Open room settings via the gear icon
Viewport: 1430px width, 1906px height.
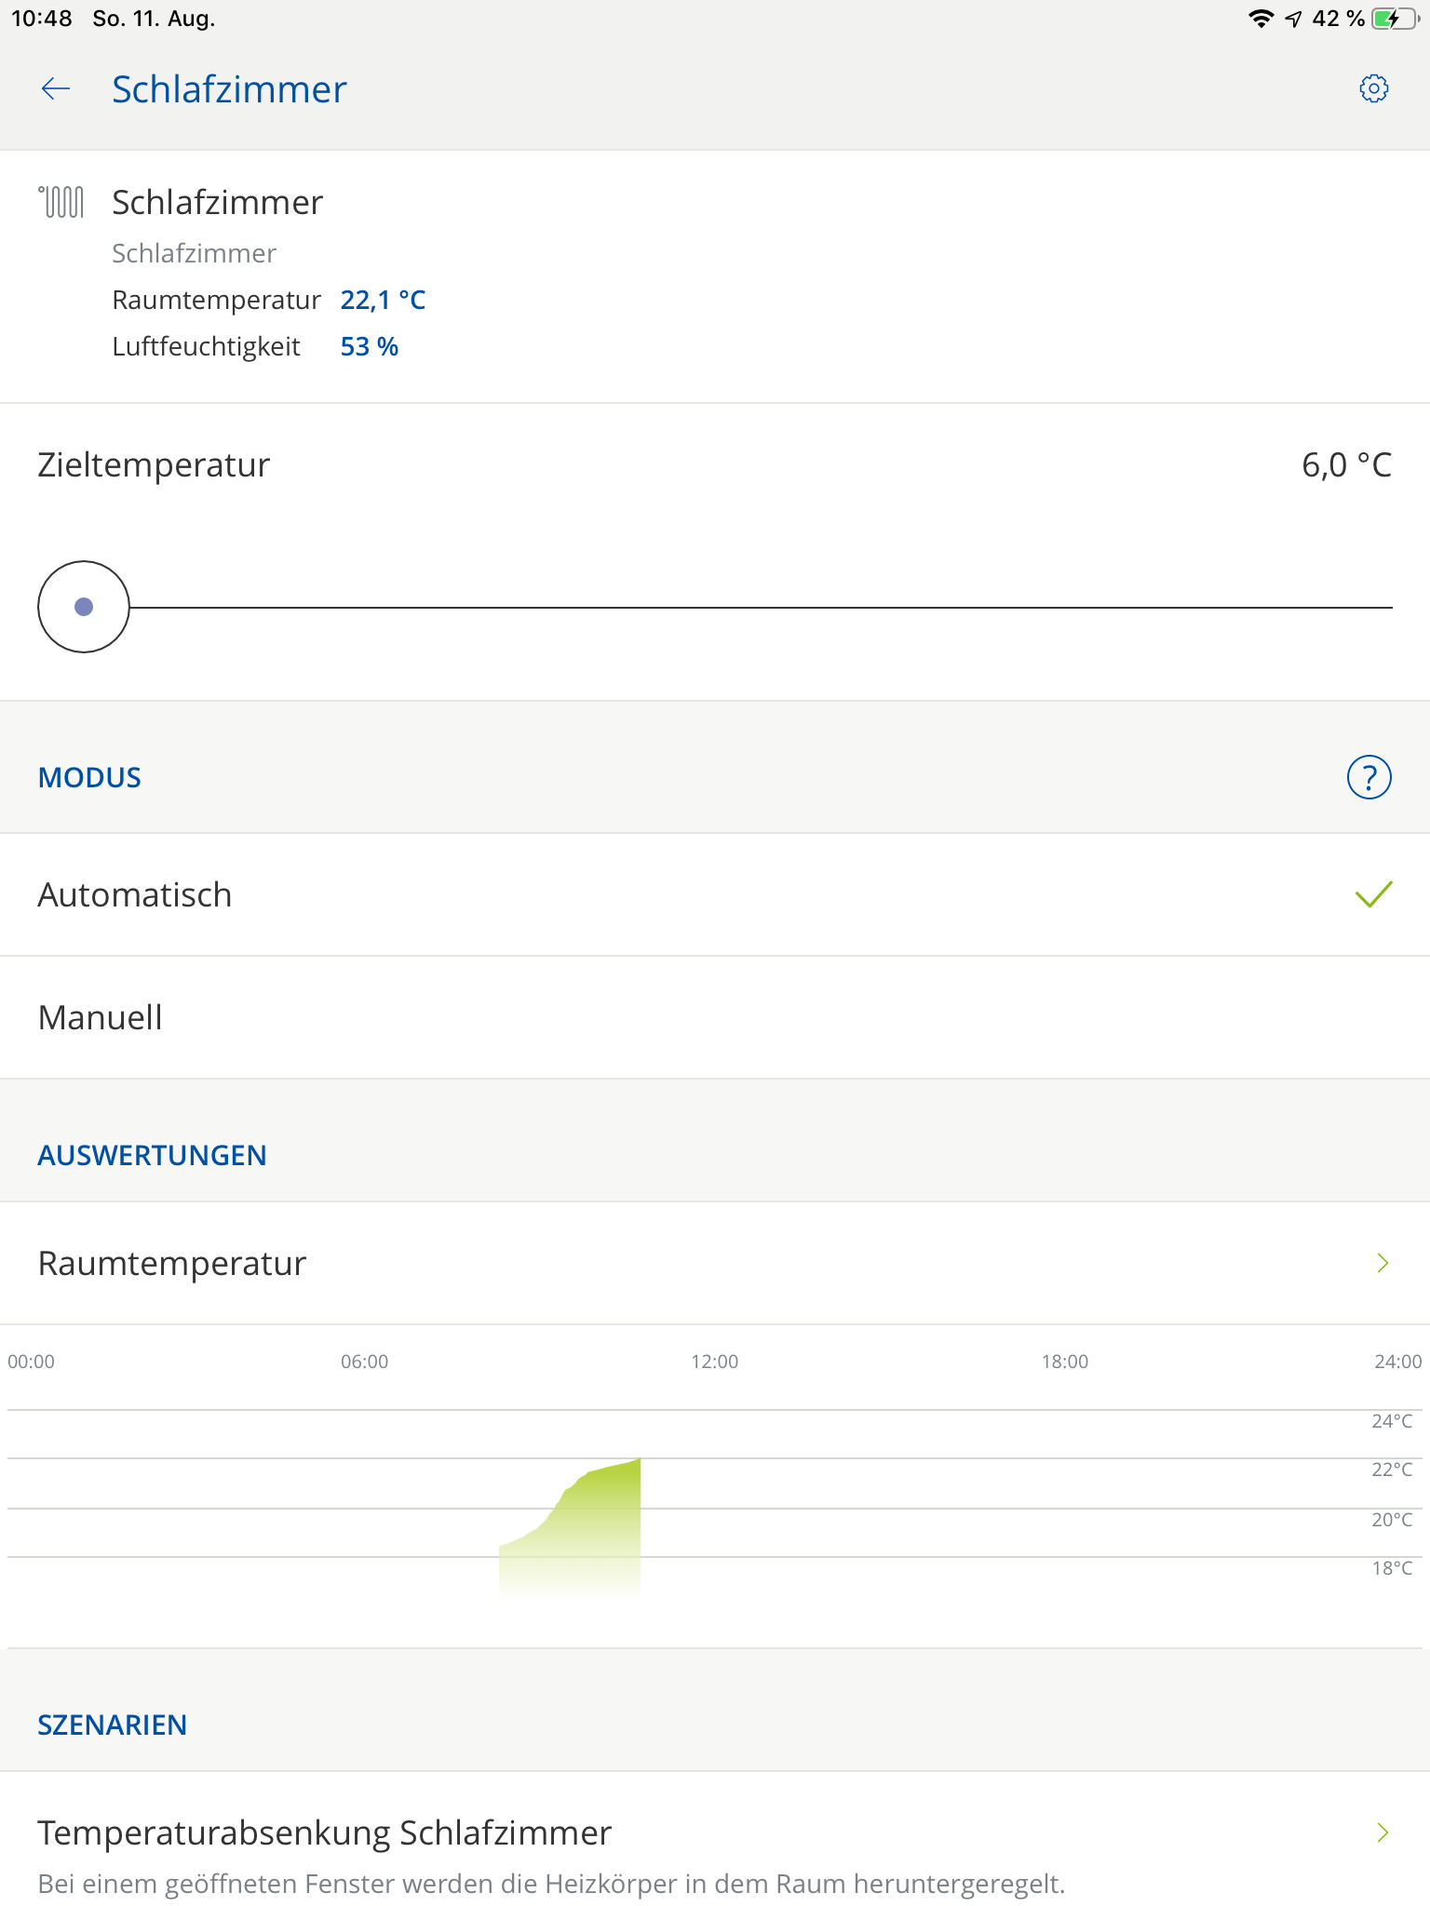(1373, 89)
